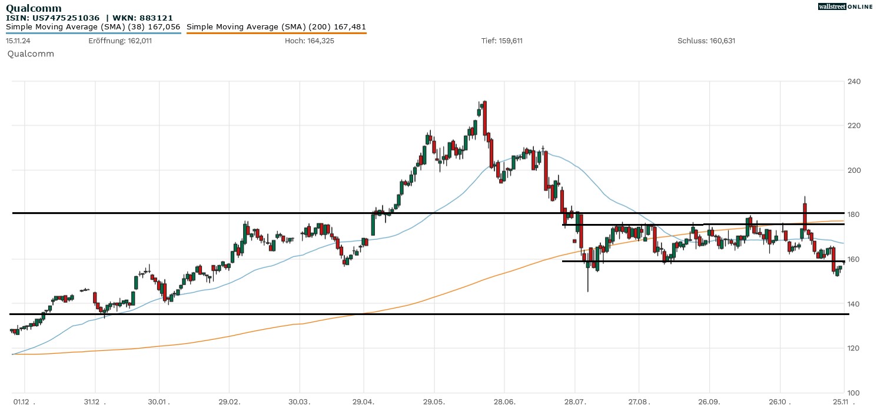Viewport: 877px width, 405px height.
Task: Click the 15.11.24 date label
Action: tap(18, 41)
